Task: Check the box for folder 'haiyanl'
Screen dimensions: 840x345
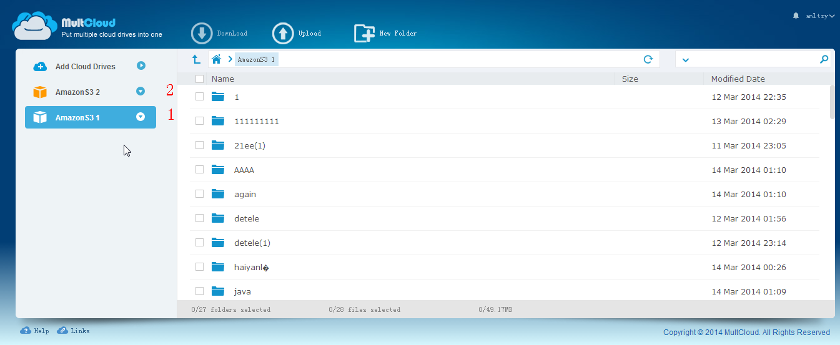Action: [199, 267]
